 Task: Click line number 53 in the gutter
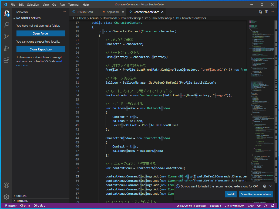77,176
